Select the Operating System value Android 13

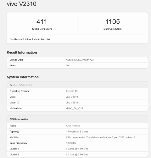click(72, 91)
